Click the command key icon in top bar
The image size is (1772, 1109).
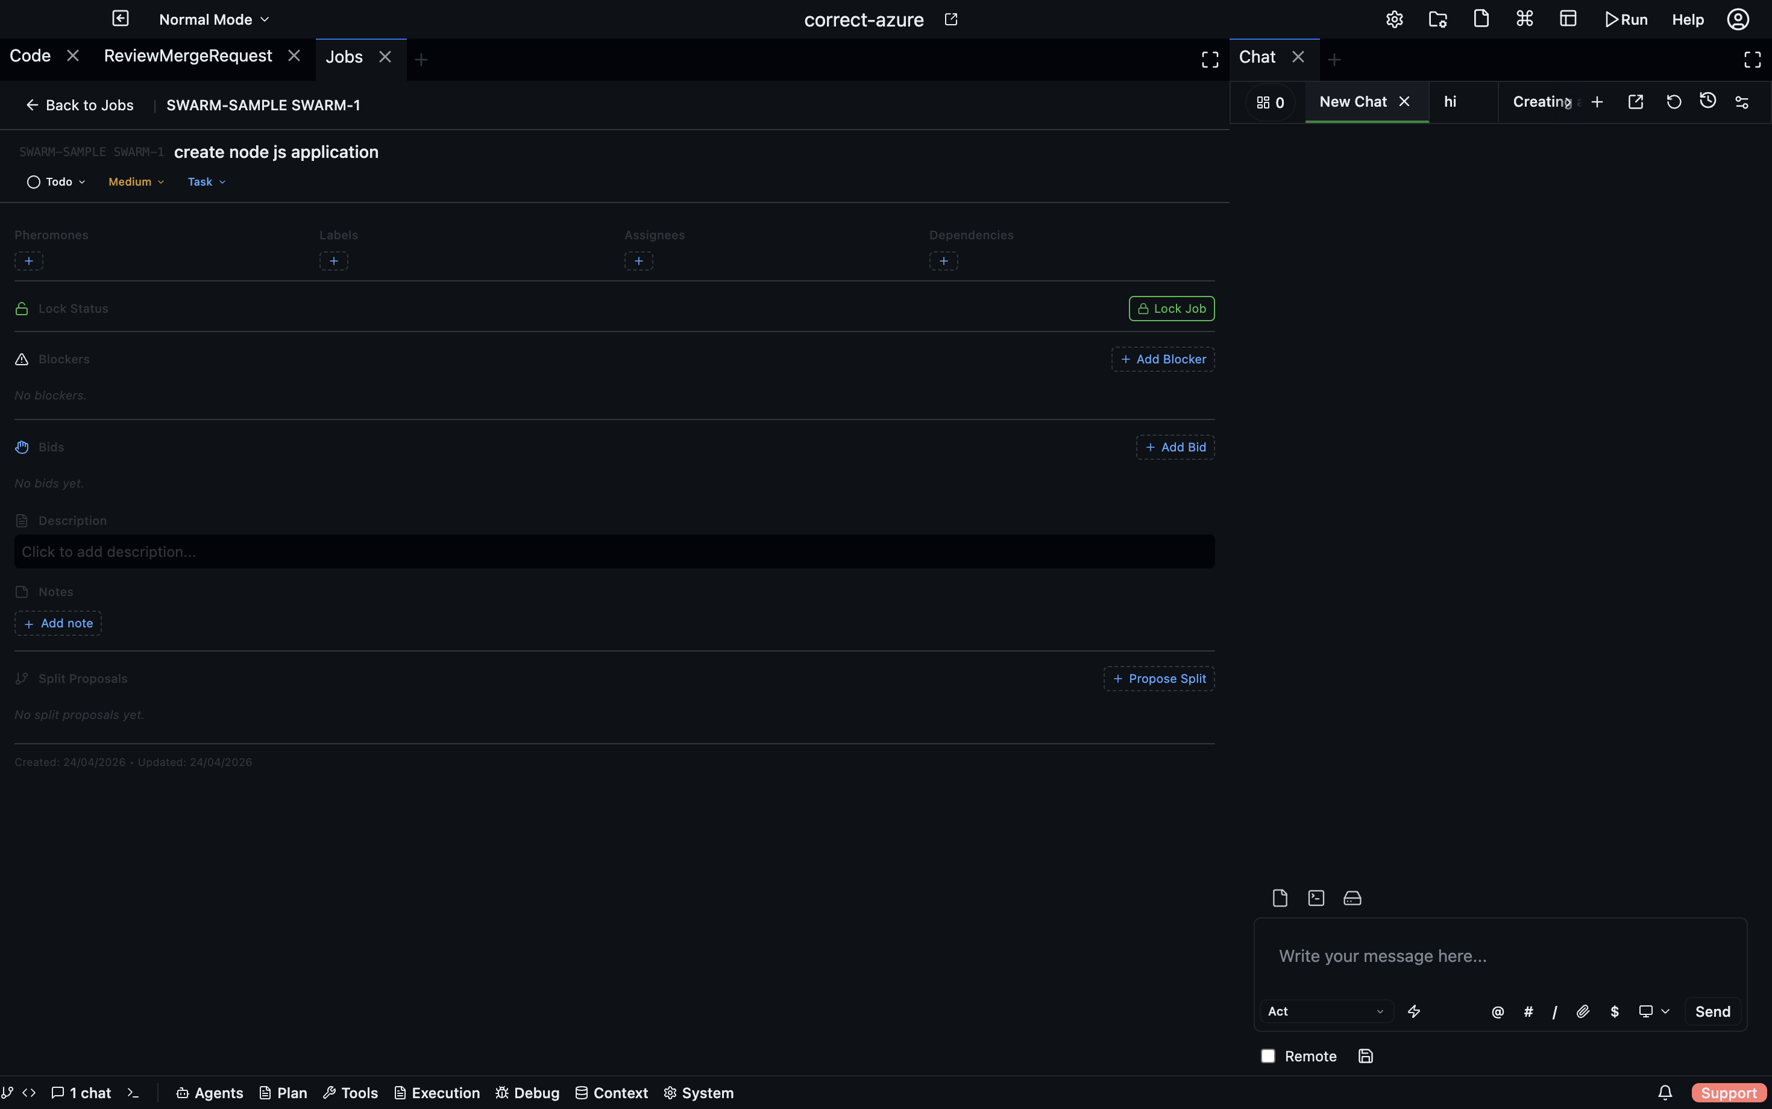click(x=1525, y=19)
